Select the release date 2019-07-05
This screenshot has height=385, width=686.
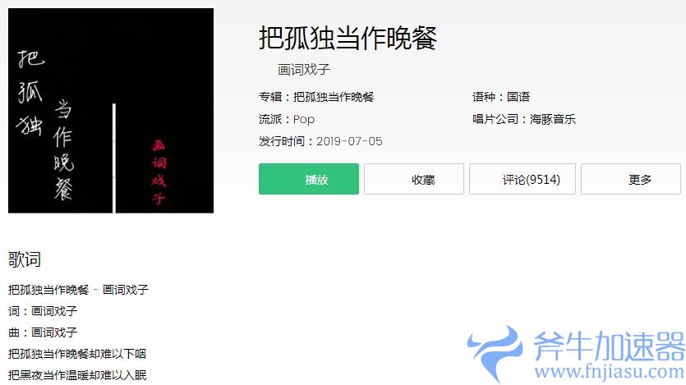349,141
